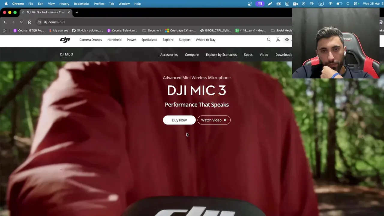The height and width of the screenshot is (216, 384).
Task: Open GitHub - bulutluoz... bookmark
Action: tap(87, 30)
